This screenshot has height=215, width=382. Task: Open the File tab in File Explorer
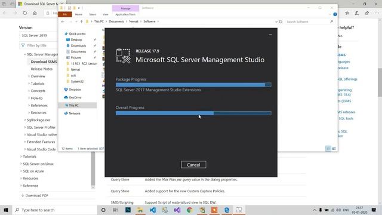65,14
